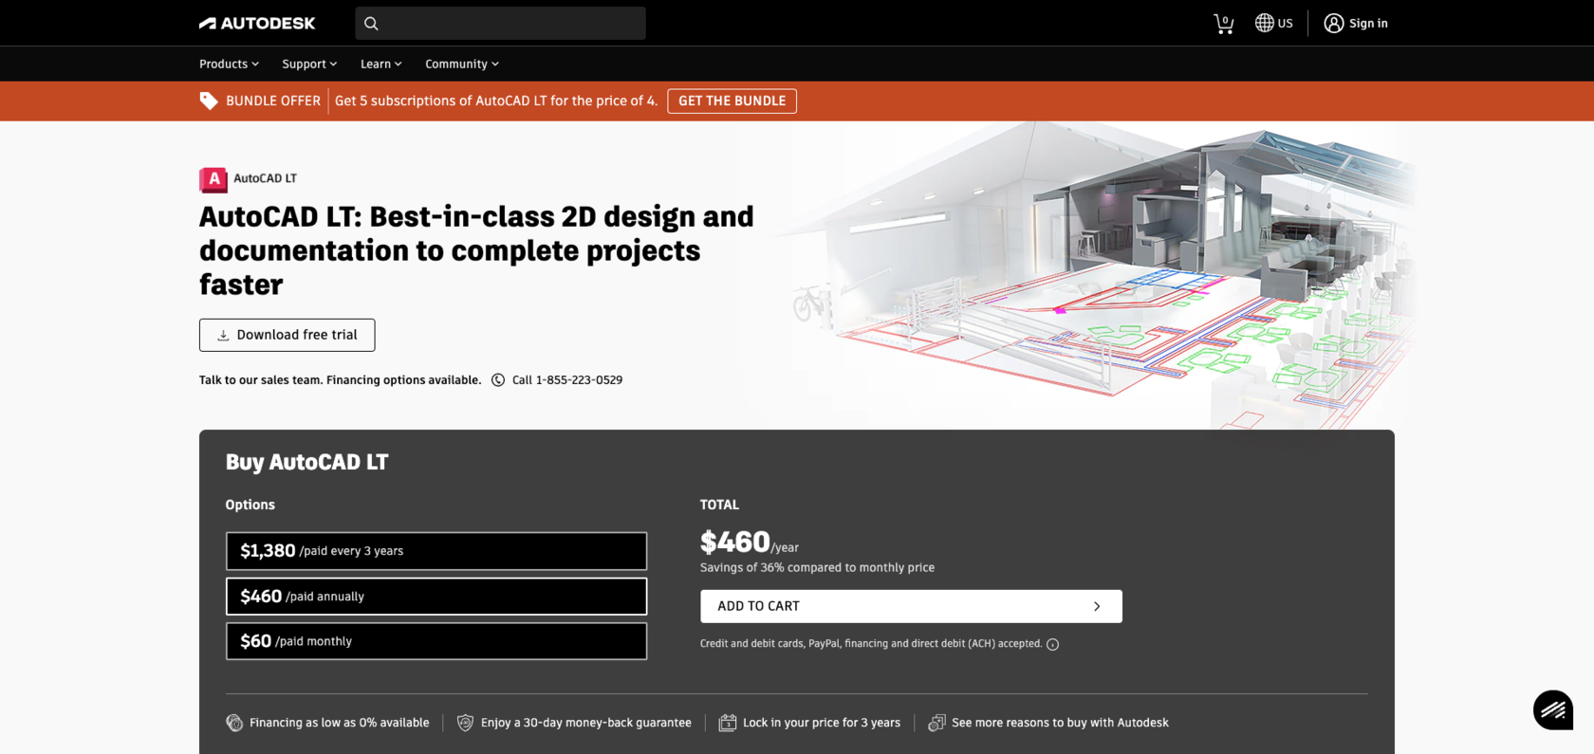Click Download free trial button
This screenshot has width=1594, height=754.
tap(287, 335)
